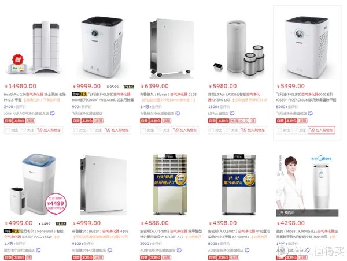Screen dimensions: 347x261
Task: Open AO Smith ¥4398 heavy pollution purifier image
Action: (239, 185)
